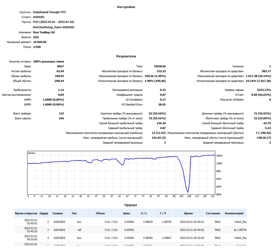Click the AUDNZD symbol value in settings

tap(38, 17)
